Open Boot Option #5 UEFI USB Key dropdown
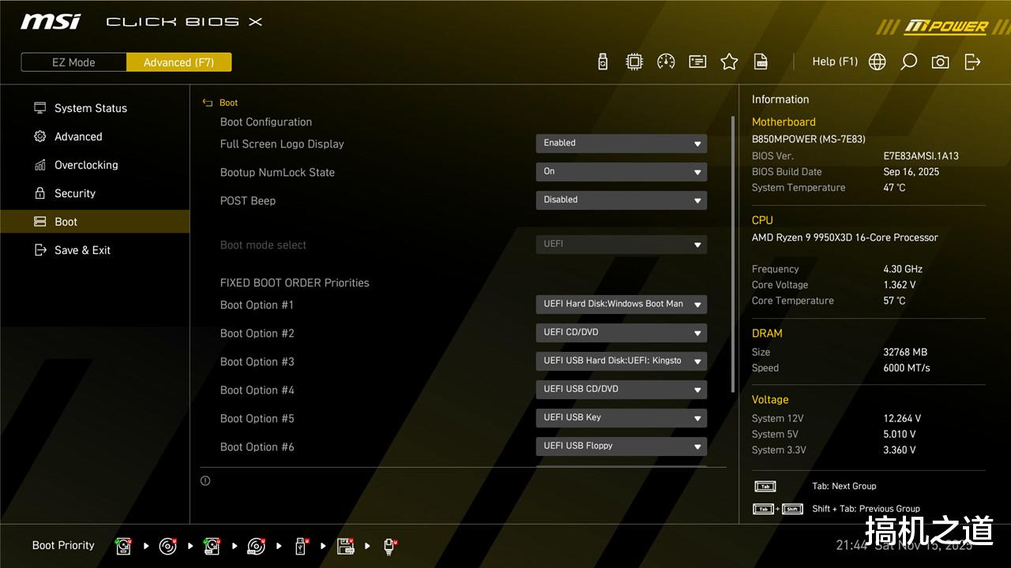 coord(621,418)
